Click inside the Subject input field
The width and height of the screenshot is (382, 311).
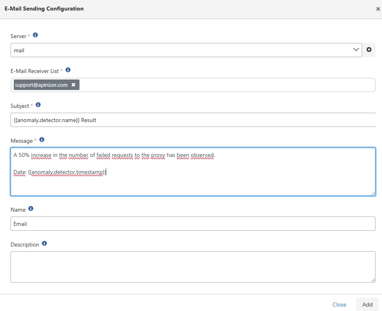193,120
